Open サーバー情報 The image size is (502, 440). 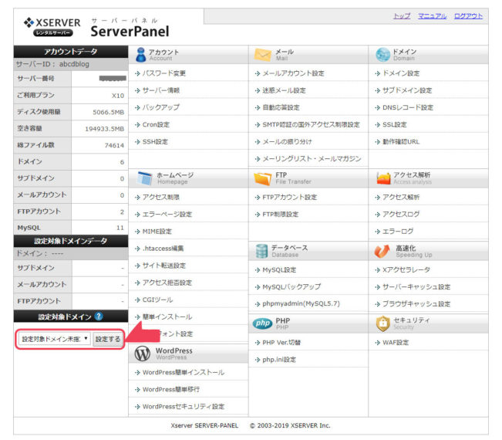[160, 90]
